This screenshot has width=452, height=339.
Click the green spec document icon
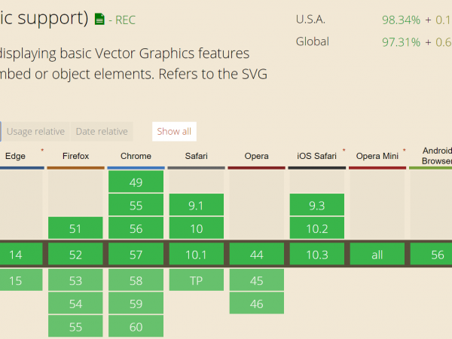pyautogui.click(x=99, y=17)
